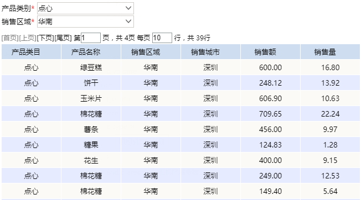Go to previous page via 上页 link

(28, 38)
